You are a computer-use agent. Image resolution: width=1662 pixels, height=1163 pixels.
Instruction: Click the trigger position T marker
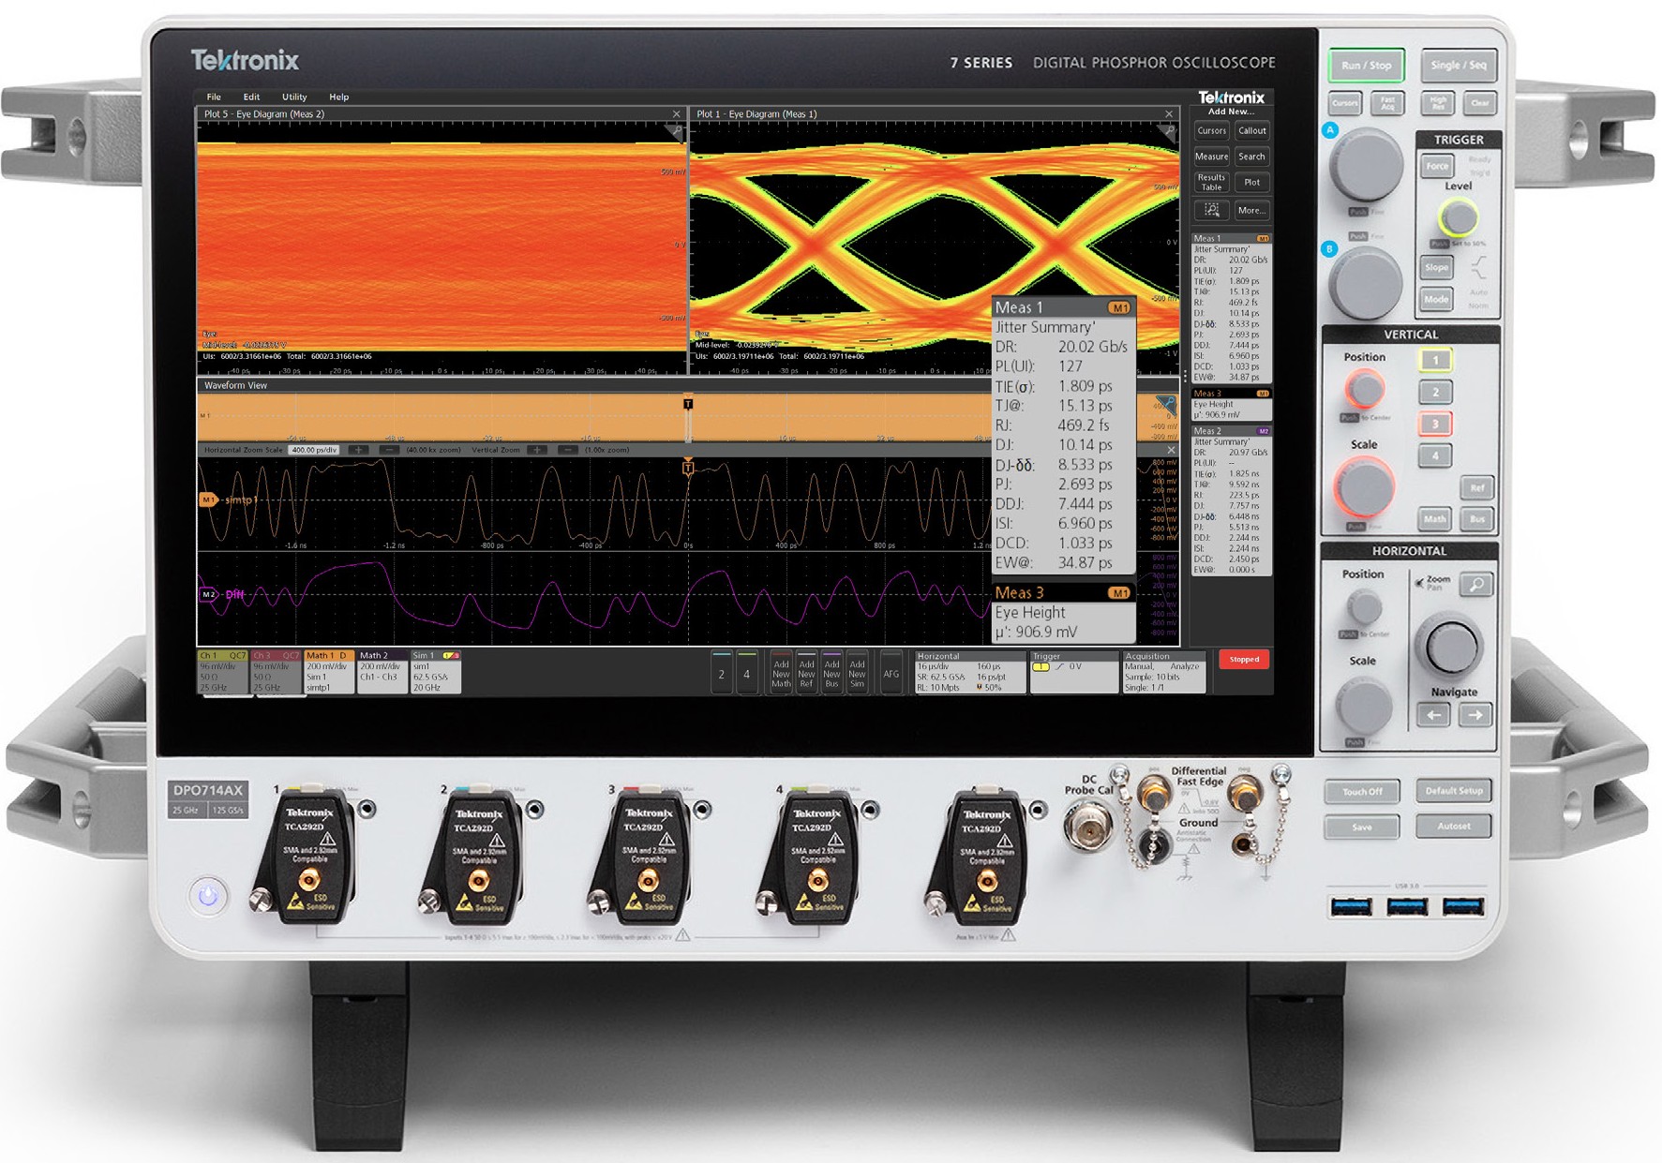(688, 404)
